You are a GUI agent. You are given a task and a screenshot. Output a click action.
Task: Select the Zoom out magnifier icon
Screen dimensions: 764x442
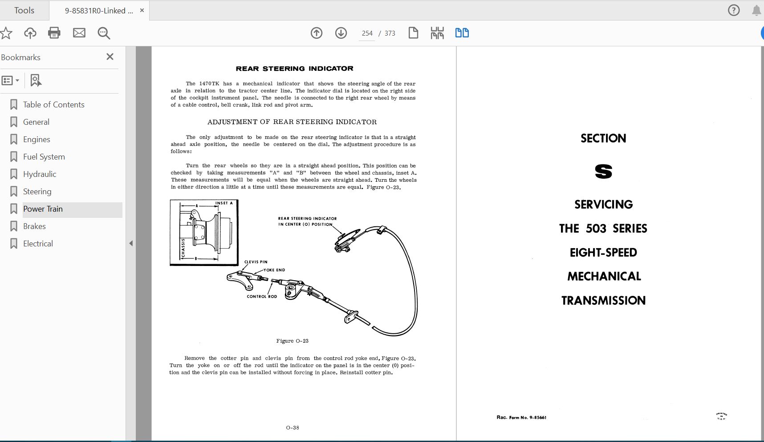coord(104,33)
